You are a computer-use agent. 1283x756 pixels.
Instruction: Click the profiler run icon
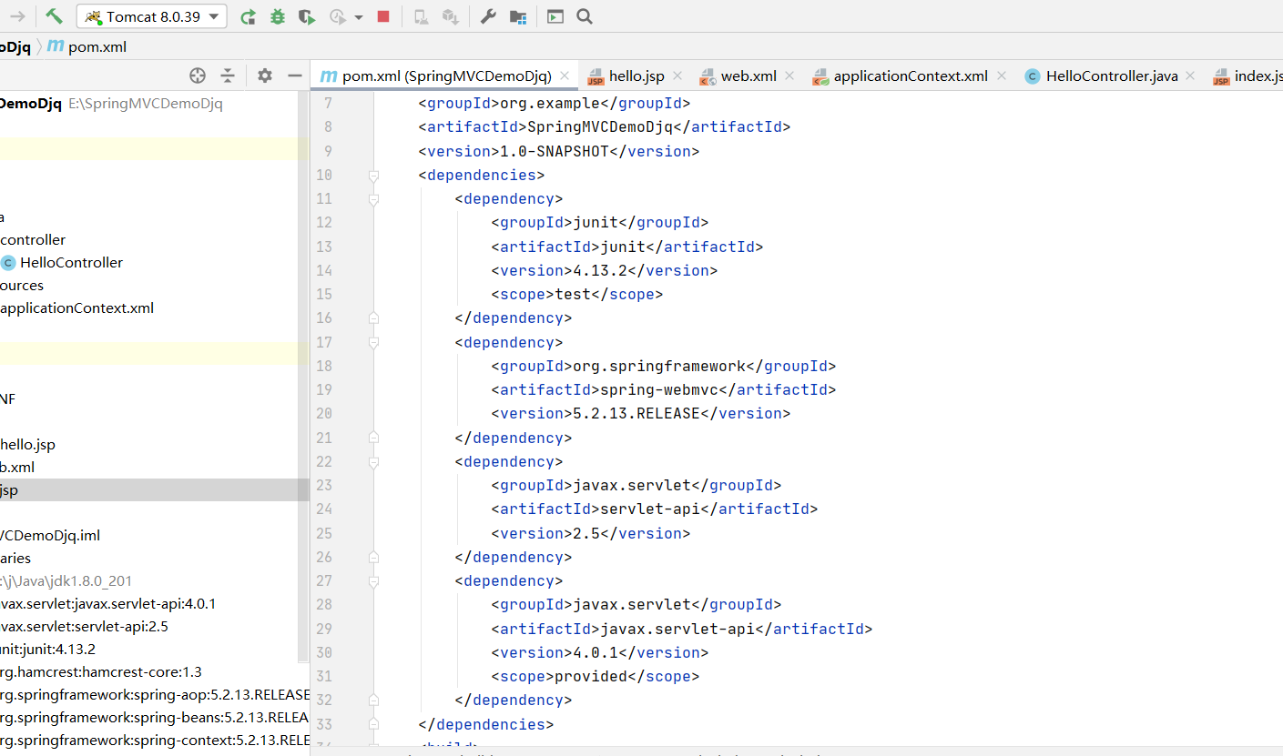(x=338, y=16)
